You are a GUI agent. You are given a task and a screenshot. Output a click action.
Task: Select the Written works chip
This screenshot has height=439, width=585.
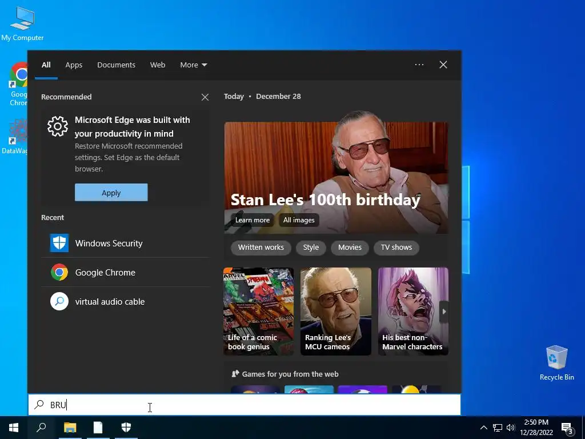pyautogui.click(x=261, y=248)
